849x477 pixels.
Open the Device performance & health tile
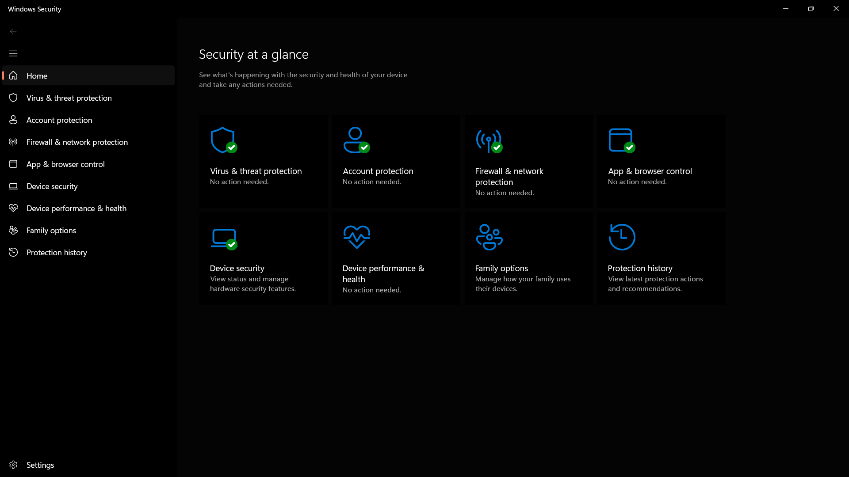click(396, 258)
